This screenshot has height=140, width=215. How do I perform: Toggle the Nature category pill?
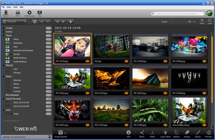click(48, 88)
